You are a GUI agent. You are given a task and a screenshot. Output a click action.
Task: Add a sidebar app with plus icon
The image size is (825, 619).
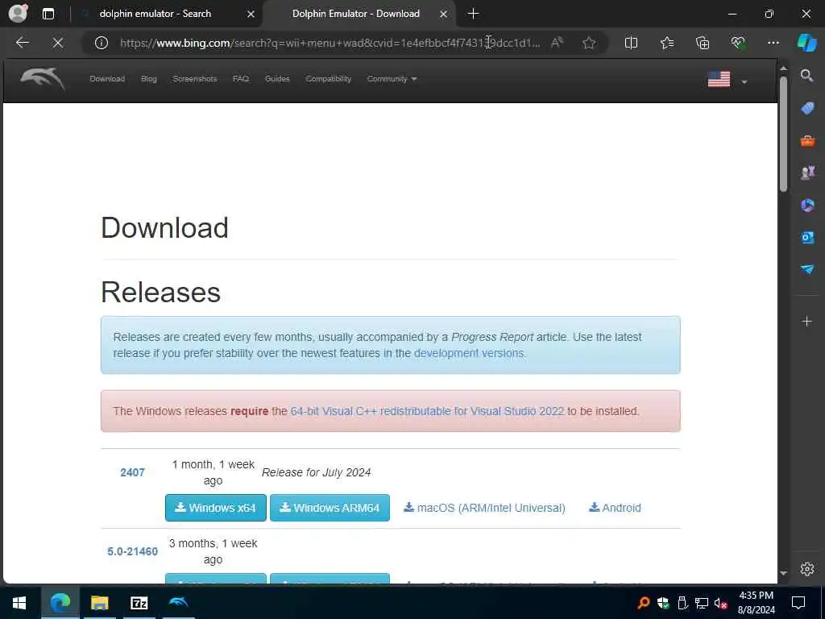(806, 321)
